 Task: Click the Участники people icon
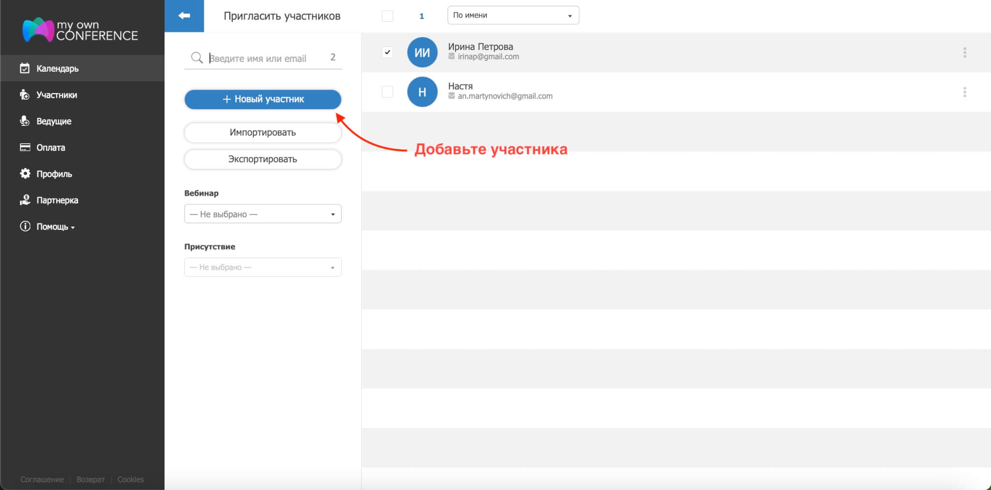point(25,94)
